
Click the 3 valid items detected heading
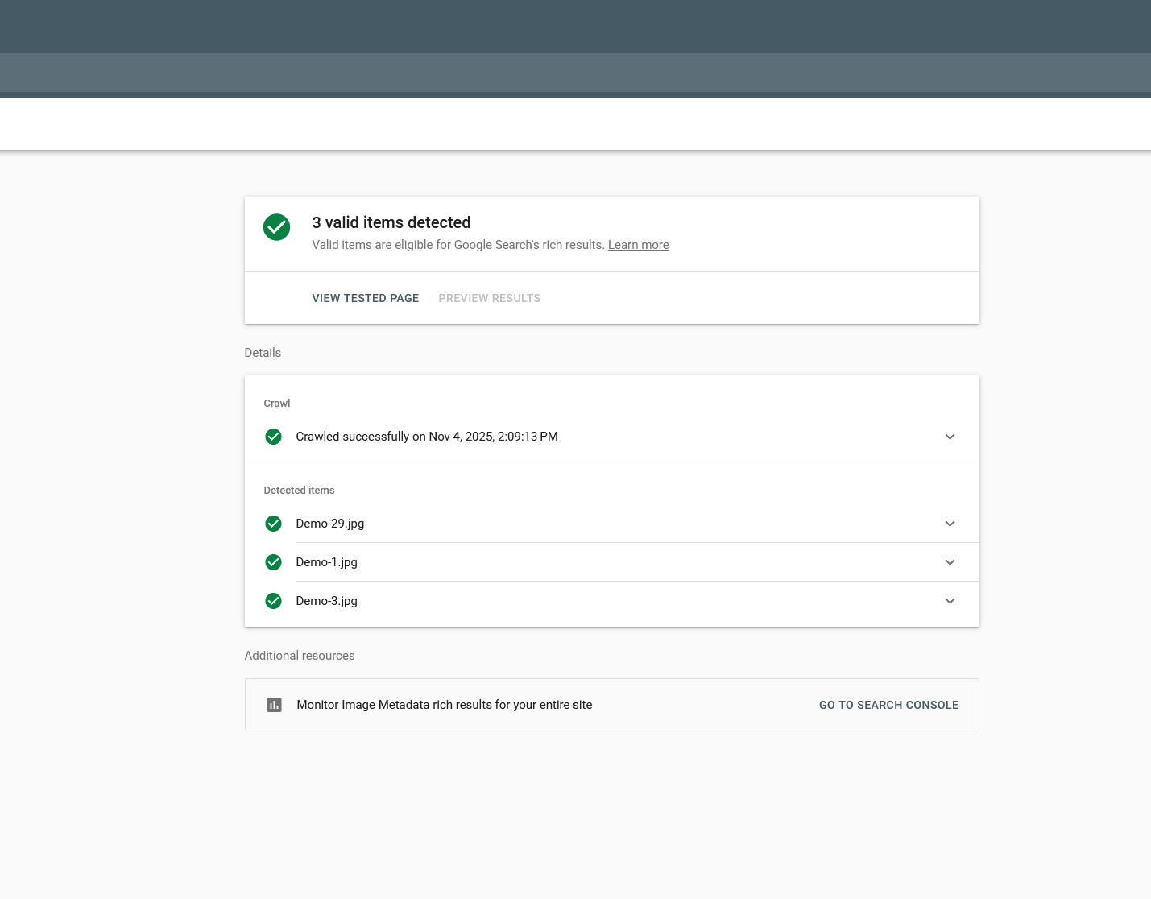pyautogui.click(x=391, y=222)
